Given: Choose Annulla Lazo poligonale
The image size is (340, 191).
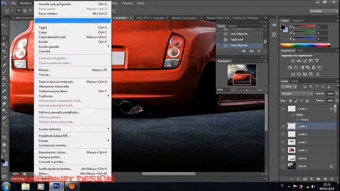Looking at the screenshot, I should click(73, 4).
